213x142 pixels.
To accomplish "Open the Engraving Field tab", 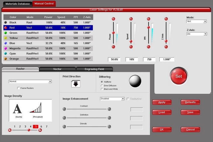I will 95,69.
